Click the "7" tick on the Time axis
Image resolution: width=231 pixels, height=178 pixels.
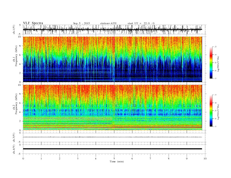click(x=150, y=159)
